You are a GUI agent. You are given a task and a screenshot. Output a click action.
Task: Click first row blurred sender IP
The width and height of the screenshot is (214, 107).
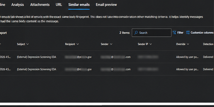pyautogui.click(x=148, y=57)
